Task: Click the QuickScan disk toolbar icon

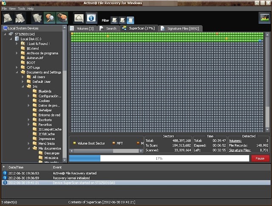Action: coord(8,18)
